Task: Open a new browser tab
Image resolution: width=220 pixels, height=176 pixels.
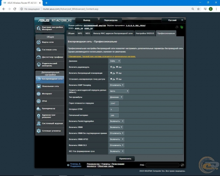Action: (x=46, y=3)
